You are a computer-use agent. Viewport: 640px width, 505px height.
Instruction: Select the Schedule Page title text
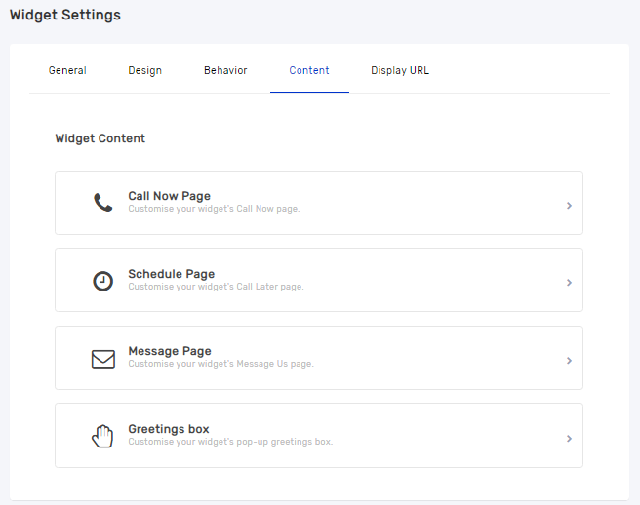[171, 274]
